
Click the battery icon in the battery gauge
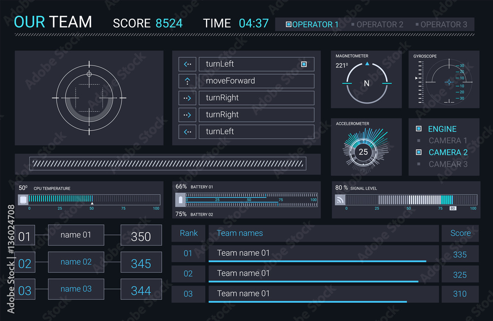(180, 200)
